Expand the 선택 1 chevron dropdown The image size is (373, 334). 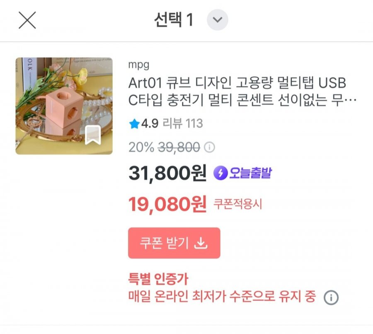tap(218, 20)
